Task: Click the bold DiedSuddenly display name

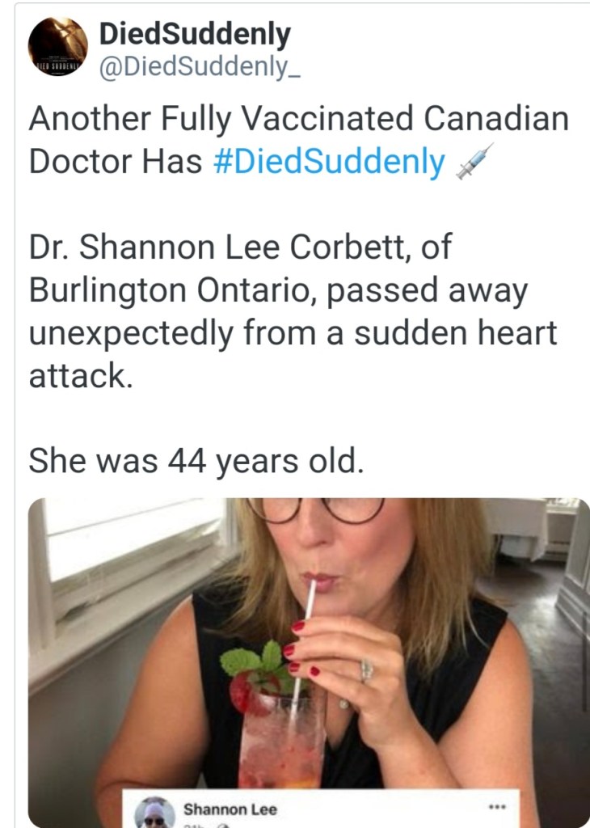Action: pyautogui.click(x=194, y=34)
